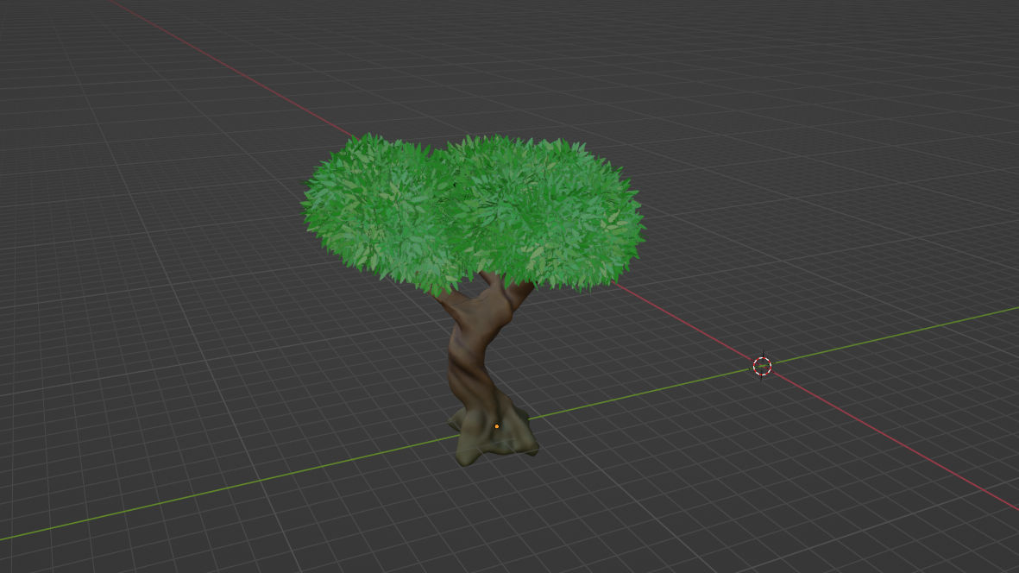Click the orange object origin dot
Screen dimensions: 1019x573
click(x=499, y=425)
